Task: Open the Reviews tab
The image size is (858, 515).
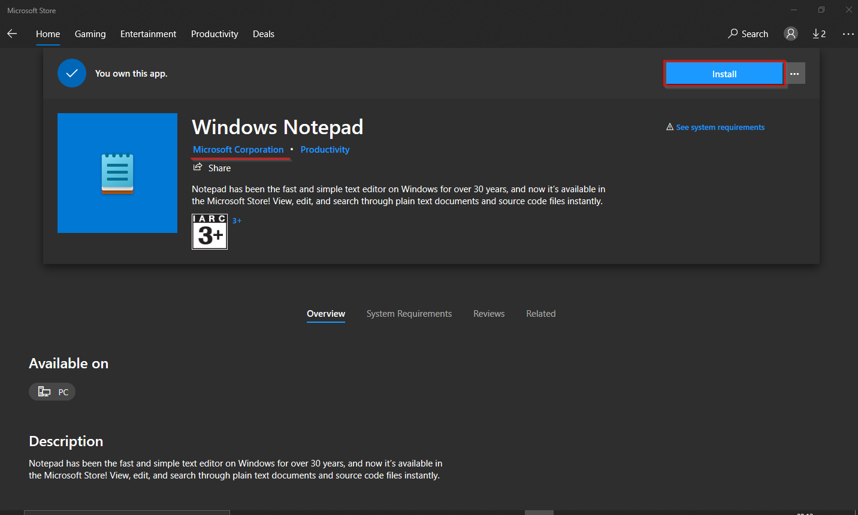Action: pyautogui.click(x=489, y=314)
